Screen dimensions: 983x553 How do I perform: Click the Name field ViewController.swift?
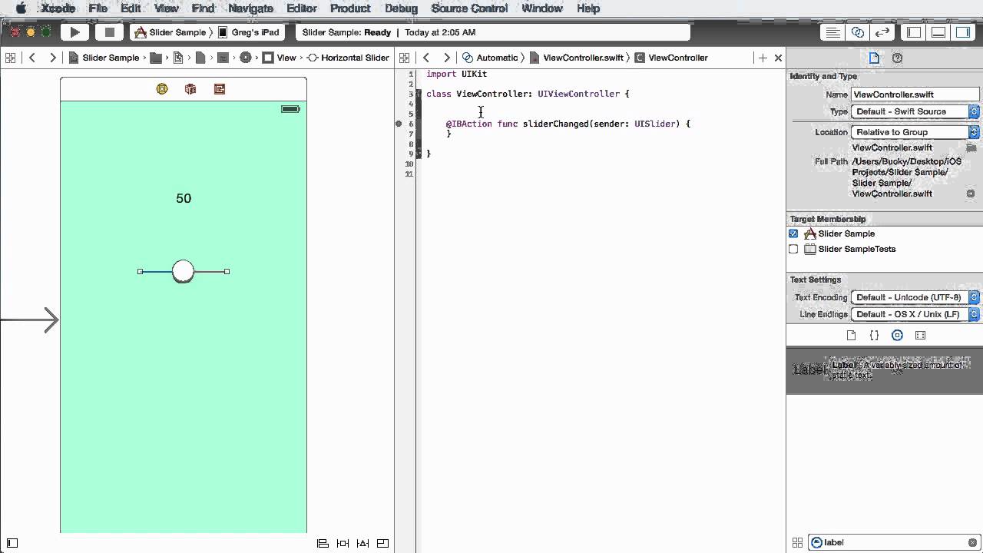pos(915,94)
